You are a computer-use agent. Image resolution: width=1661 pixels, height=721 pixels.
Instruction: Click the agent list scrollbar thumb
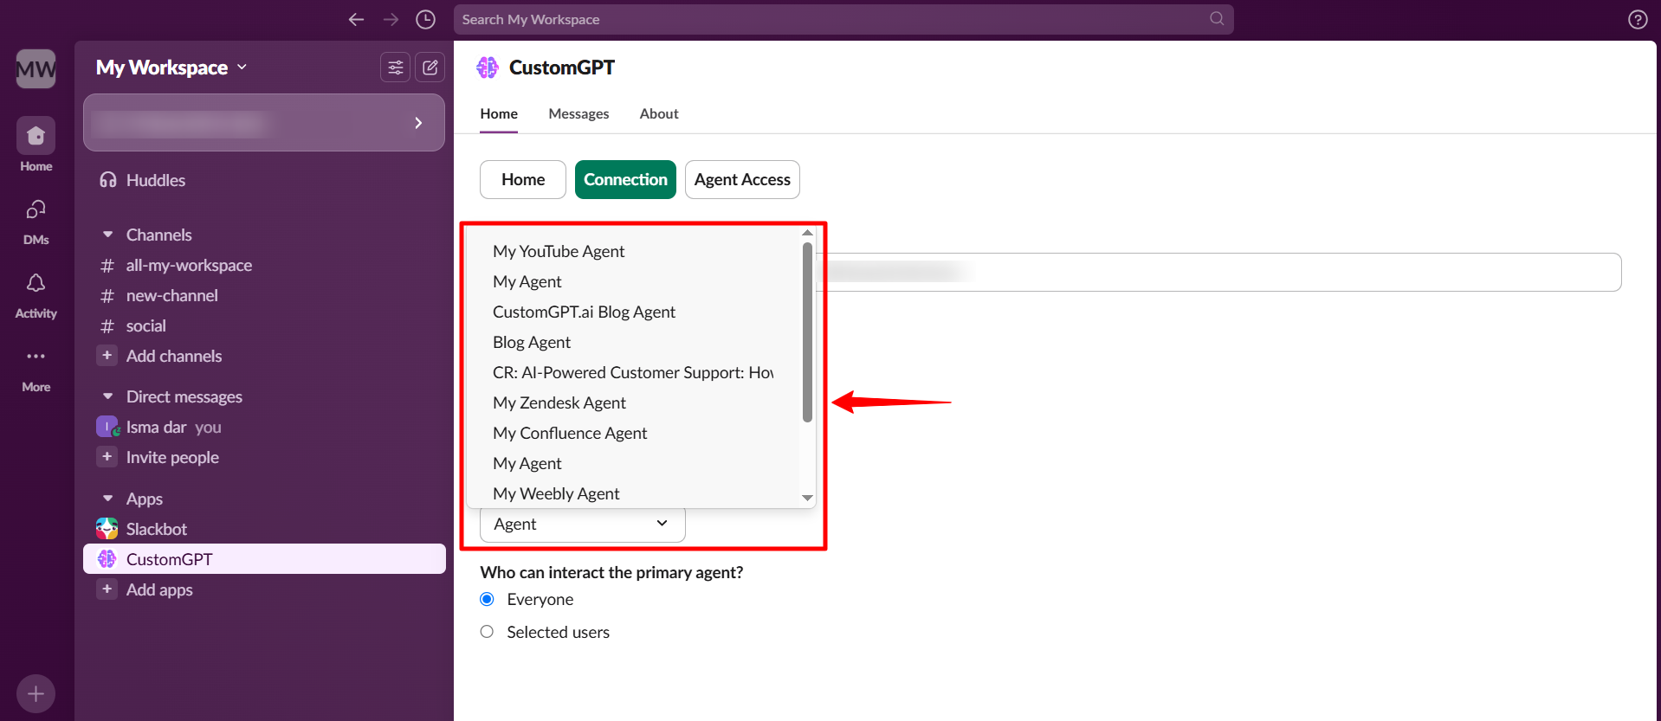pyautogui.click(x=807, y=332)
